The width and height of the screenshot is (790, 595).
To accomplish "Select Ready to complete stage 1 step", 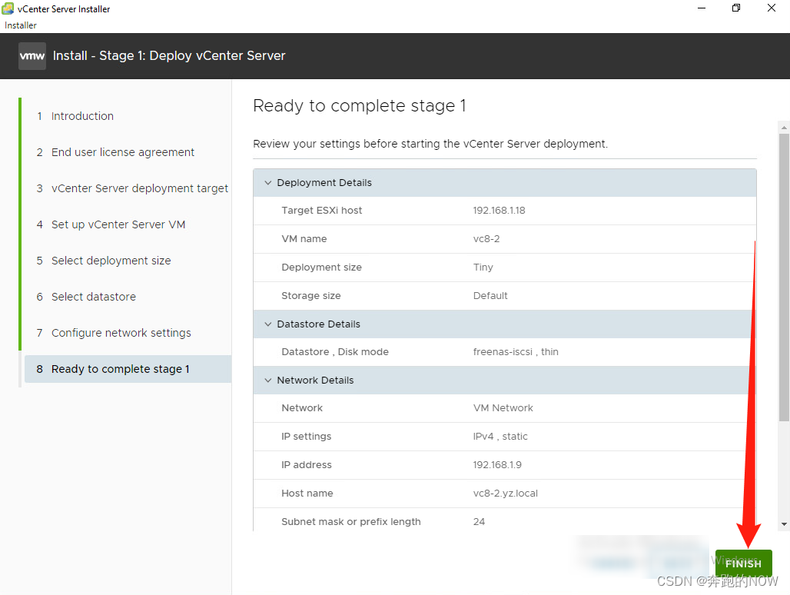I will [128, 369].
